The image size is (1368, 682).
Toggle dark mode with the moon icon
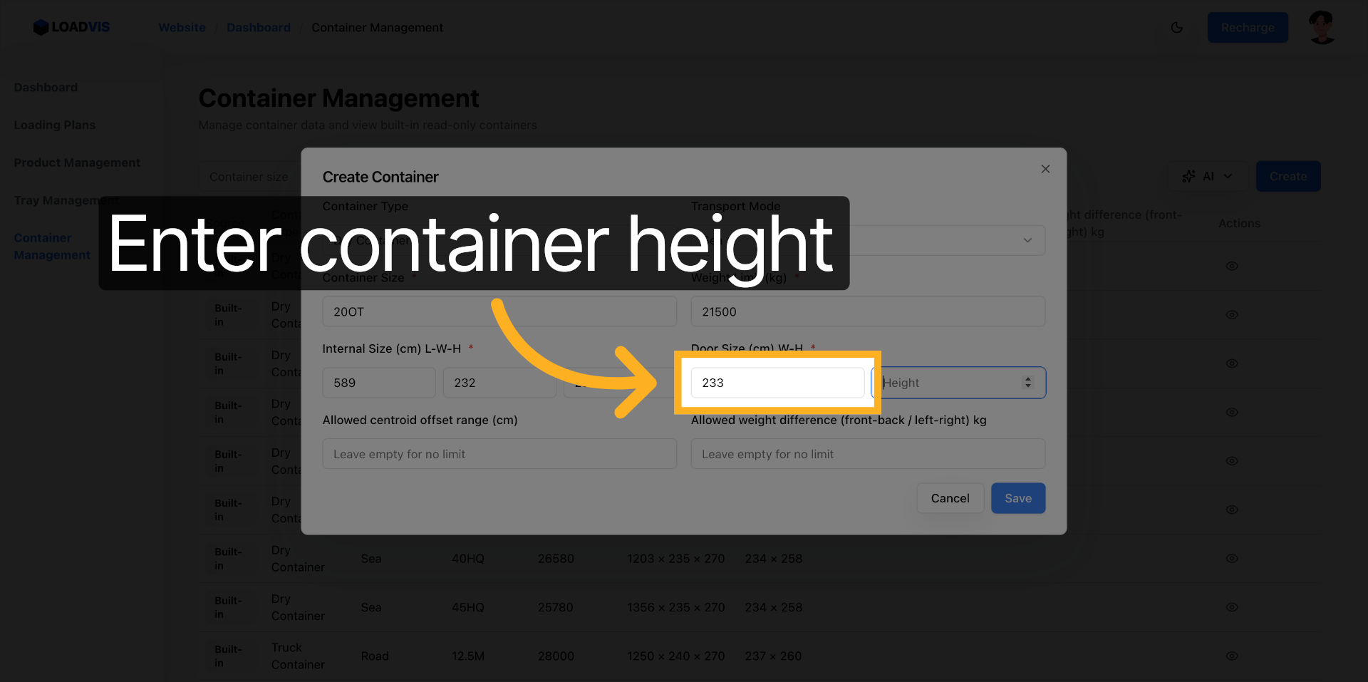pos(1176,28)
